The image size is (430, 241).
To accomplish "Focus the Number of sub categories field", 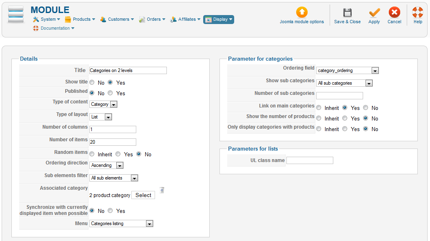I will (x=339, y=96).
